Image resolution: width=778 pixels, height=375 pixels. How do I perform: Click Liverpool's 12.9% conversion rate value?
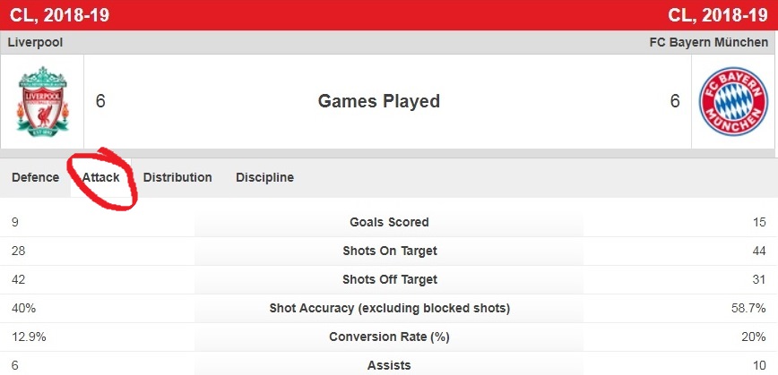click(x=29, y=337)
